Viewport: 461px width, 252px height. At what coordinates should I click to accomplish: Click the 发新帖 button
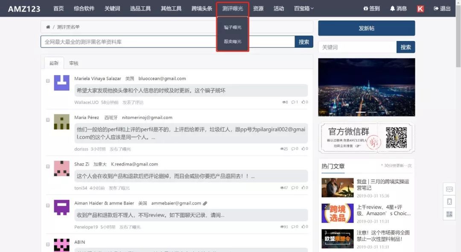[366, 28]
